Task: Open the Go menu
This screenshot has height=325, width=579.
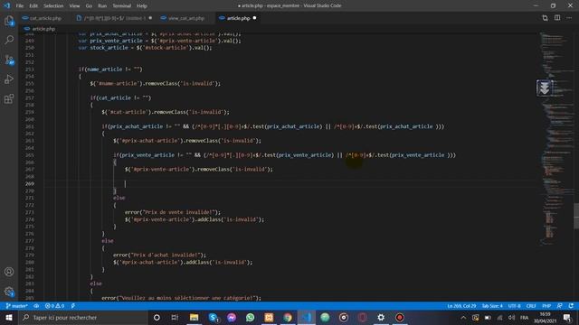Action: tap(89, 6)
